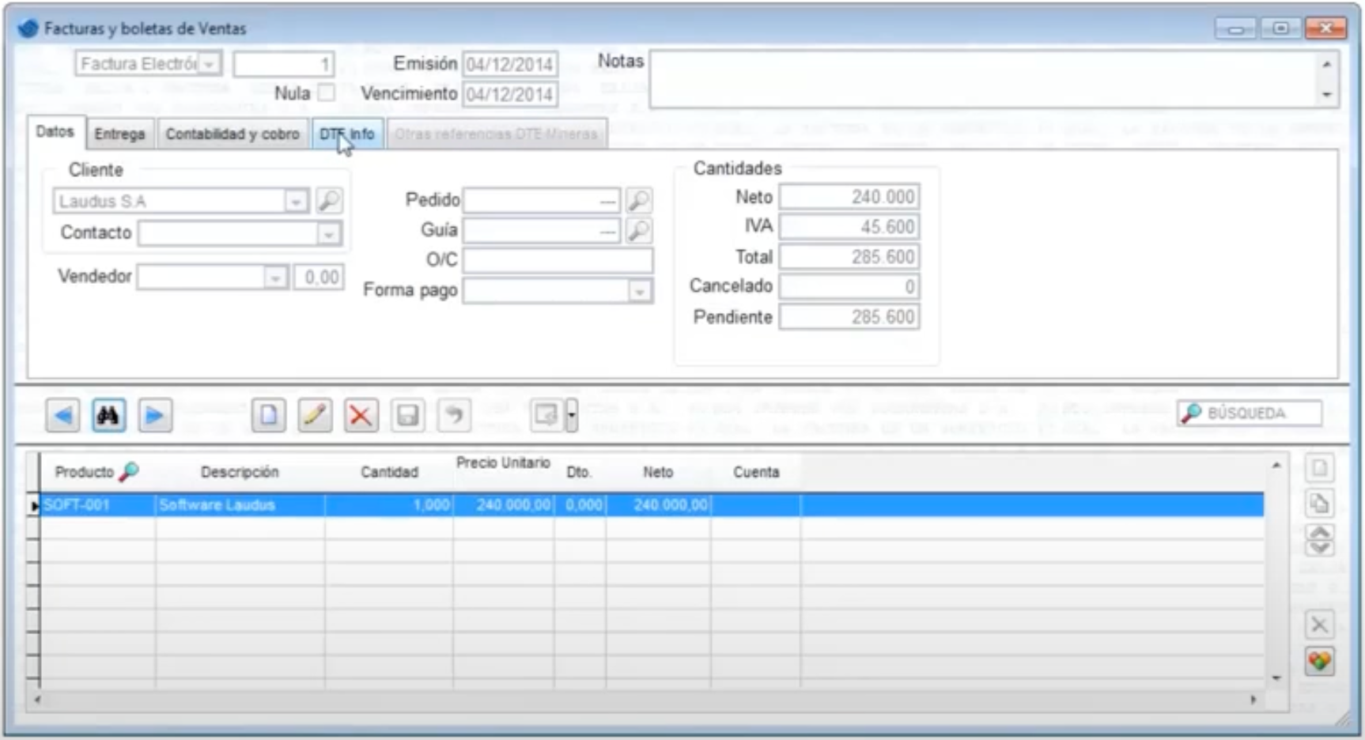Image resolution: width=1365 pixels, height=740 pixels.
Task: Duplicate line with grid side copy icon
Action: pyautogui.click(x=1319, y=504)
